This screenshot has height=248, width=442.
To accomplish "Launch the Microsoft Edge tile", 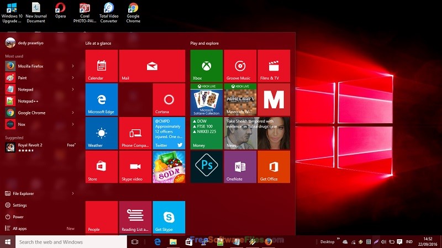I will [102, 99].
